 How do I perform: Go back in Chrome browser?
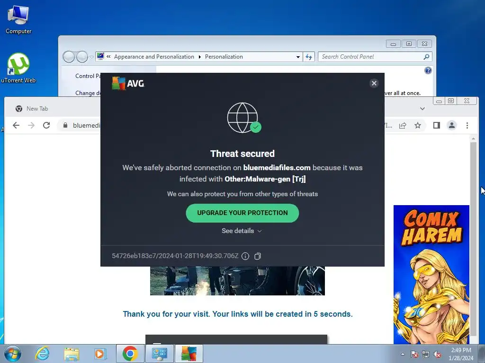pyautogui.click(x=16, y=125)
